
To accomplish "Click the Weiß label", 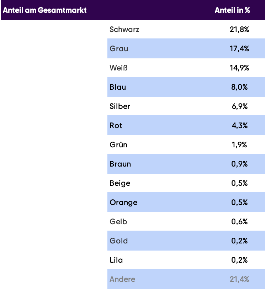I will click(118, 68).
